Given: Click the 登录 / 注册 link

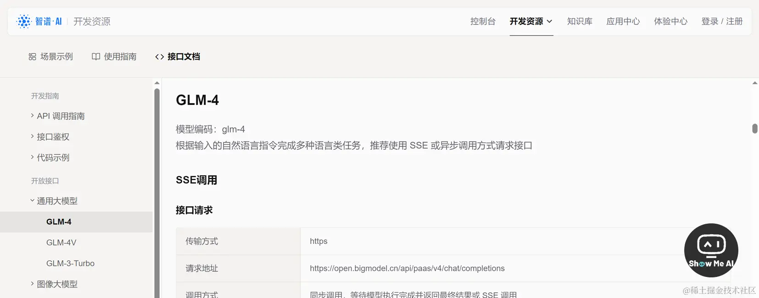Looking at the screenshot, I should click(x=722, y=22).
